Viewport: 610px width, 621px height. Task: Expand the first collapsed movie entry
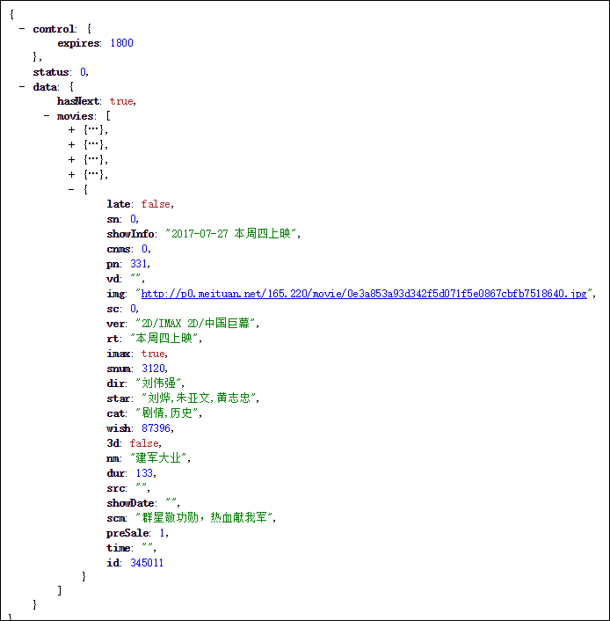click(72, 129)
